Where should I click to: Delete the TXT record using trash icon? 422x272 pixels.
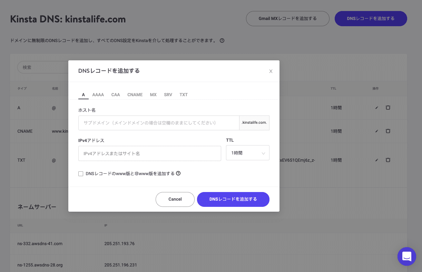388,160
